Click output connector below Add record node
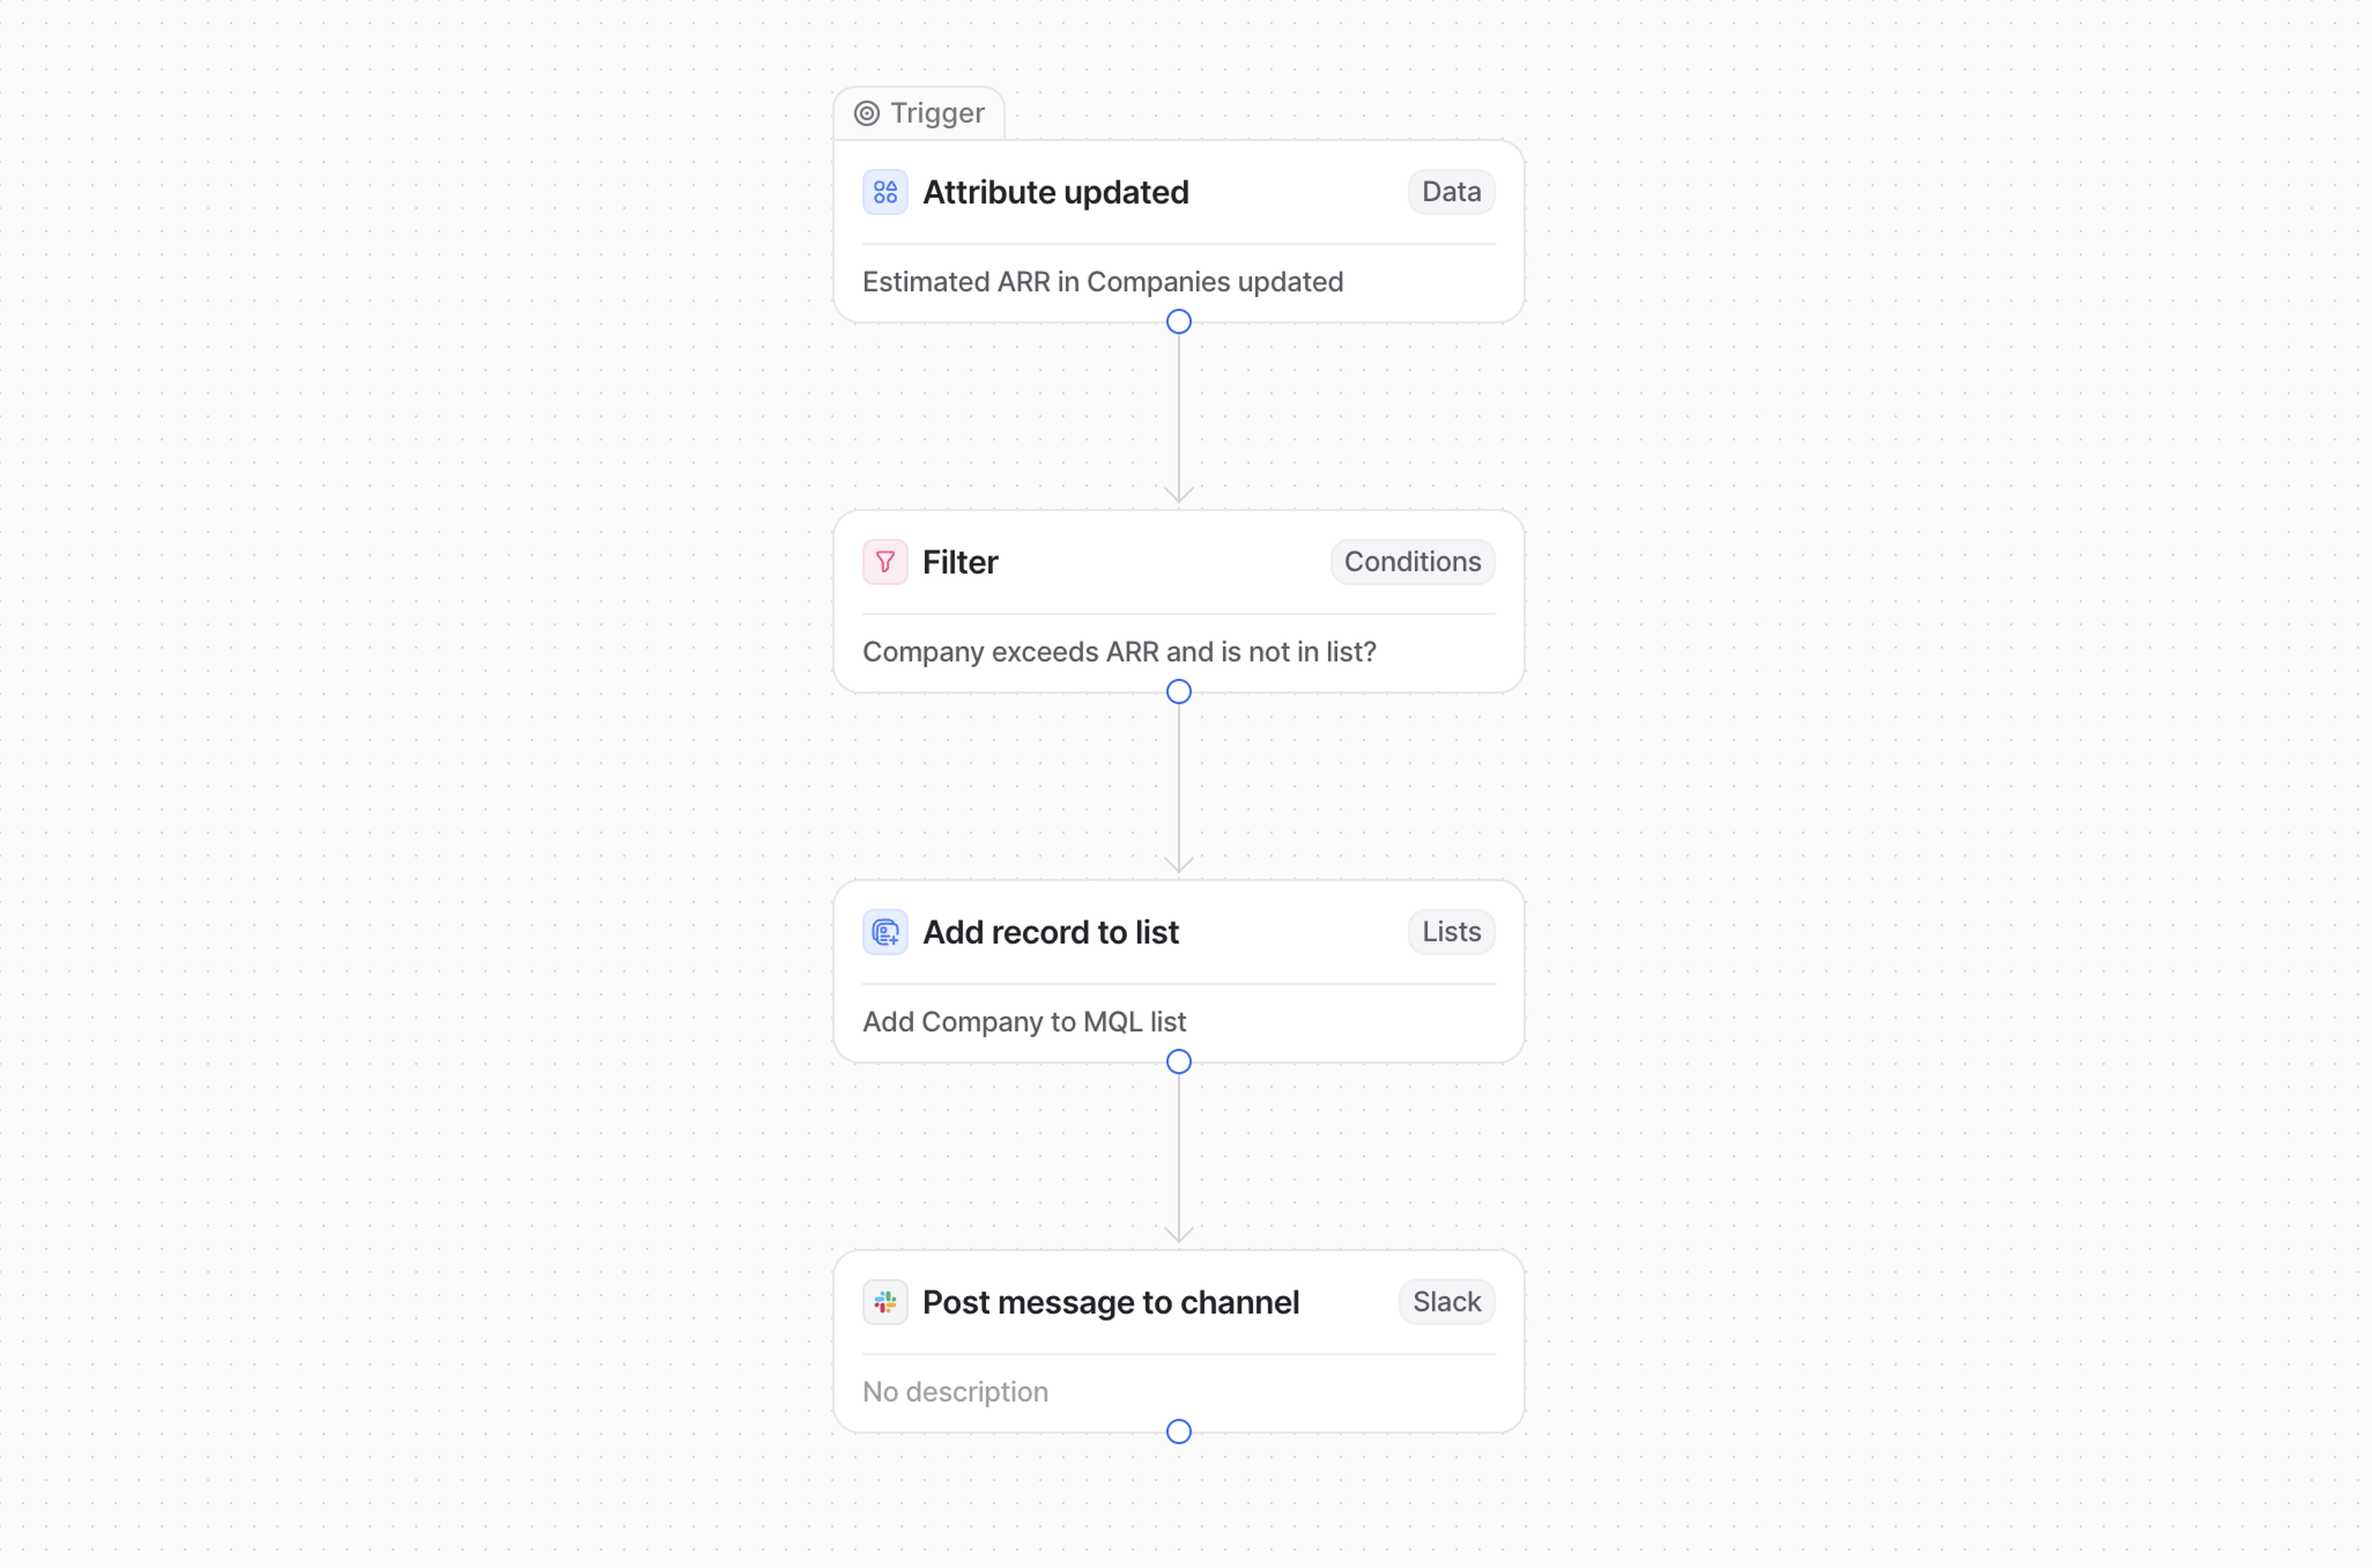 point(1179,1062)
